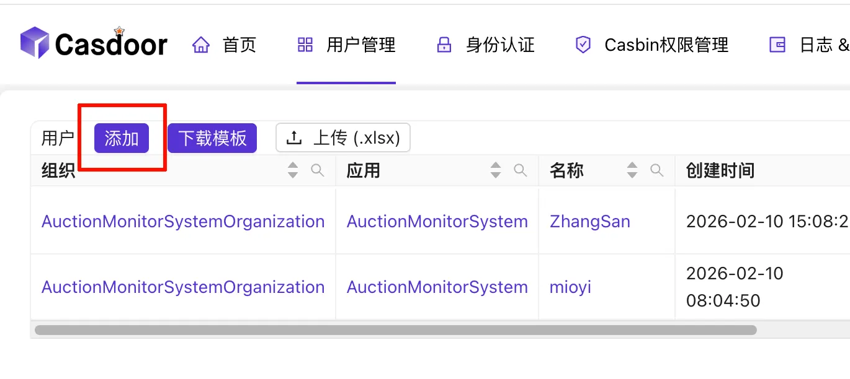Click the 添加 button to add a user
The width and height of the screenshot is (850, 379).
tap(122, 137)
